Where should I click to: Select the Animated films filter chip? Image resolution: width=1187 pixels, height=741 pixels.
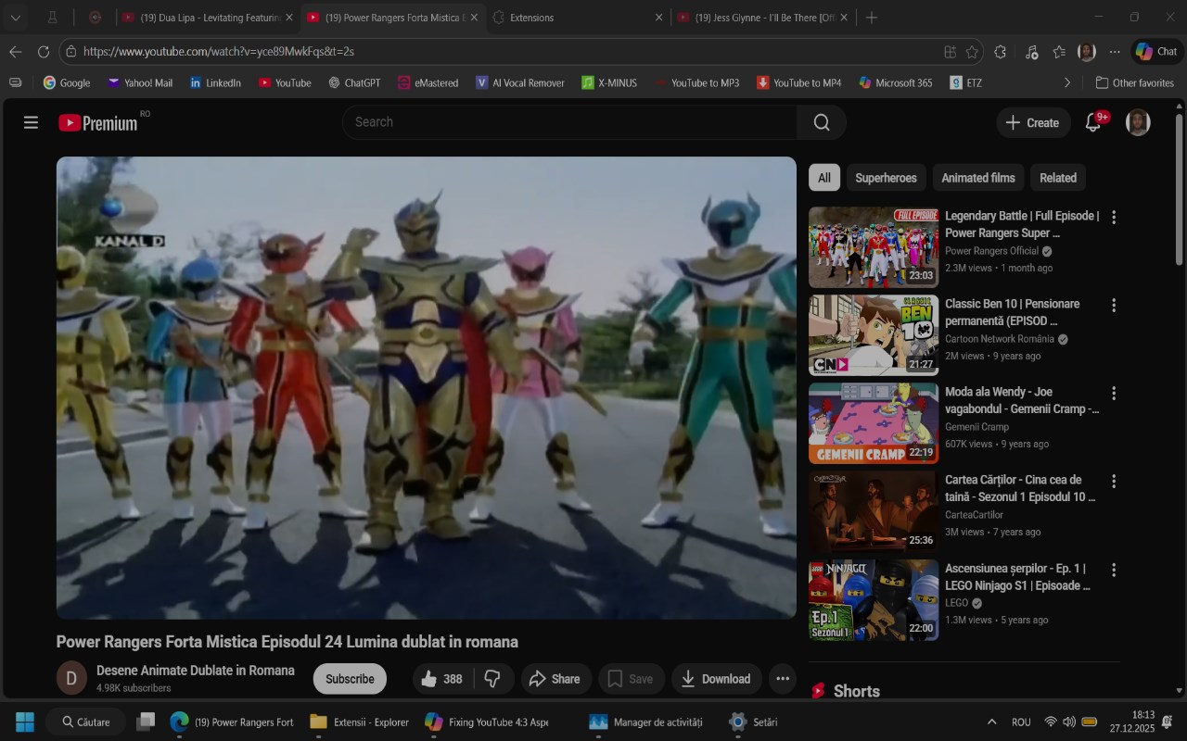[978, 178]
